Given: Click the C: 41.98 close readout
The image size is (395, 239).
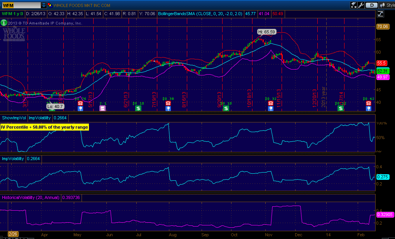Looking at the screenshot, I should (112, 14).
